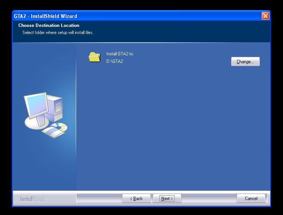Cancel the GTA2 installation
This screenshot has height=215, width=283.
pos(251,199)
